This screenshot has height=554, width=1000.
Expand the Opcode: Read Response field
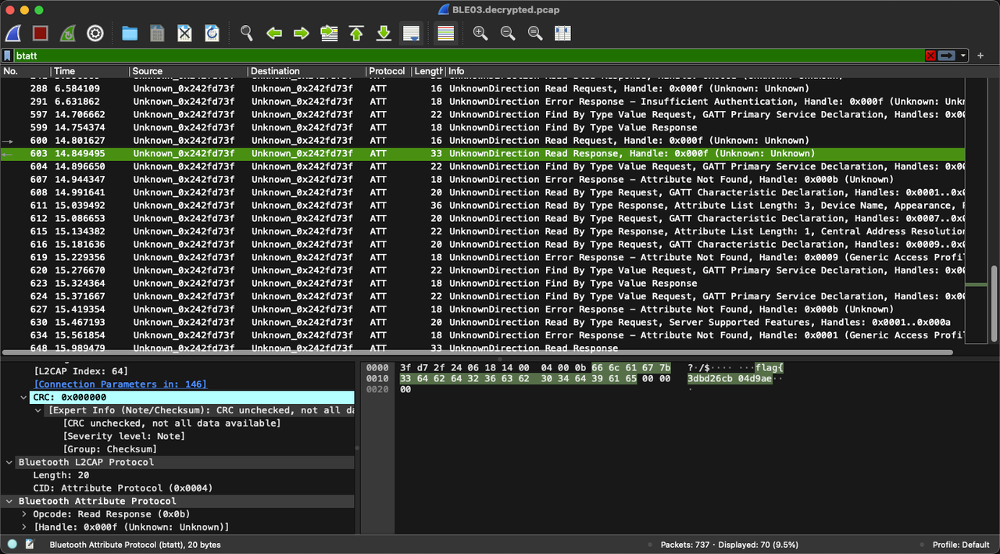[x=24, y=514]
